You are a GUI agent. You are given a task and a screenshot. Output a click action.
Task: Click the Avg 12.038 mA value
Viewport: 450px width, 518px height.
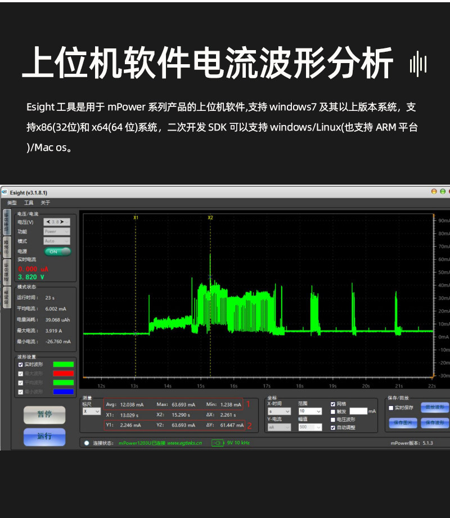pyautogui.click(x=132, y=405)
